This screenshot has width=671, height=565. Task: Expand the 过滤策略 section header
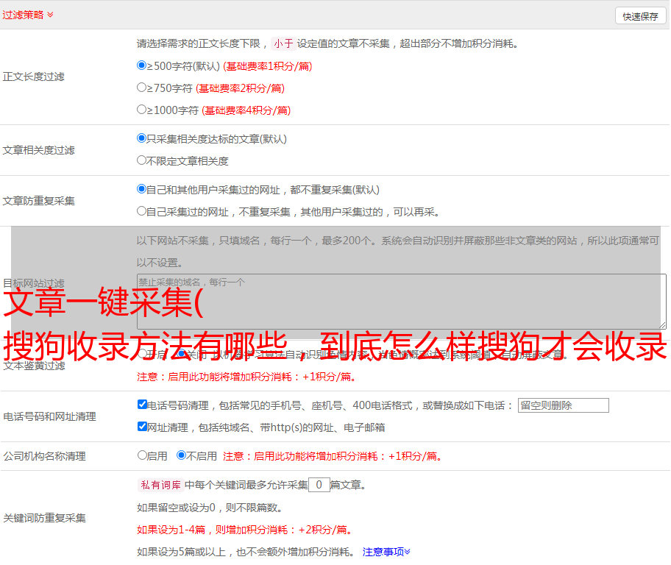coord(28,15)
